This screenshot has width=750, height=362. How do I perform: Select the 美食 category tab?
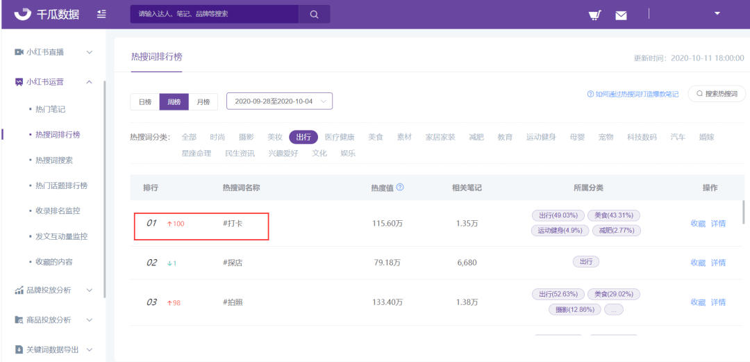[x=376, y=137]
